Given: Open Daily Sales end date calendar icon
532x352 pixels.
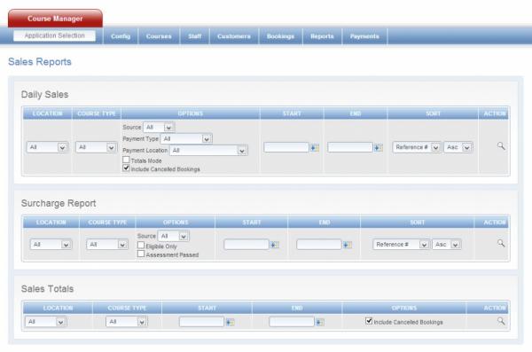Looking at the screenshot, I should click(x=378, y=148).
